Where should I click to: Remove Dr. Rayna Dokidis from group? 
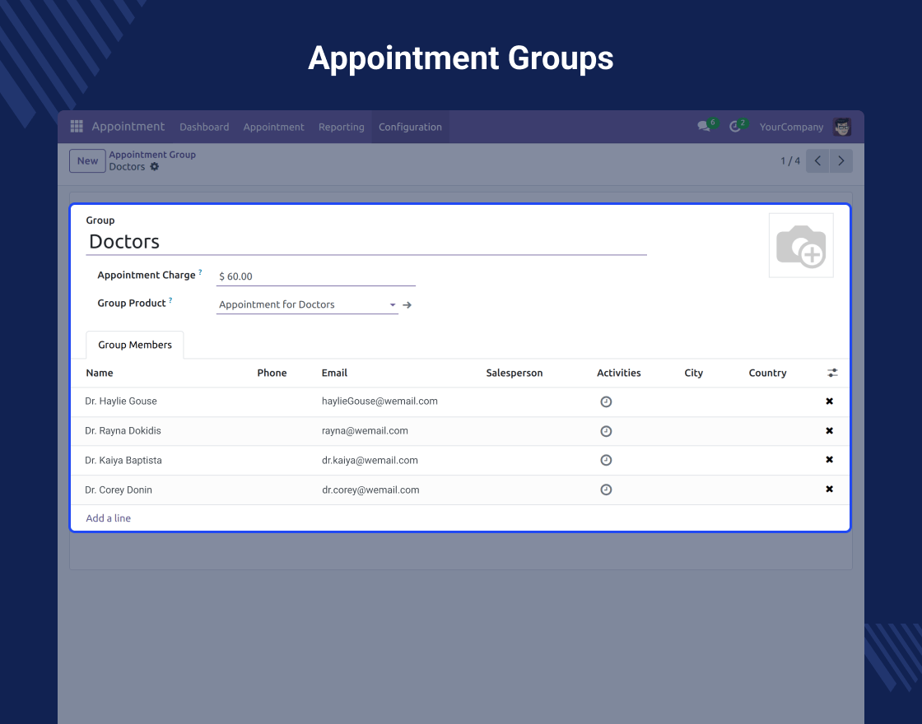click(x=829, y=431)
